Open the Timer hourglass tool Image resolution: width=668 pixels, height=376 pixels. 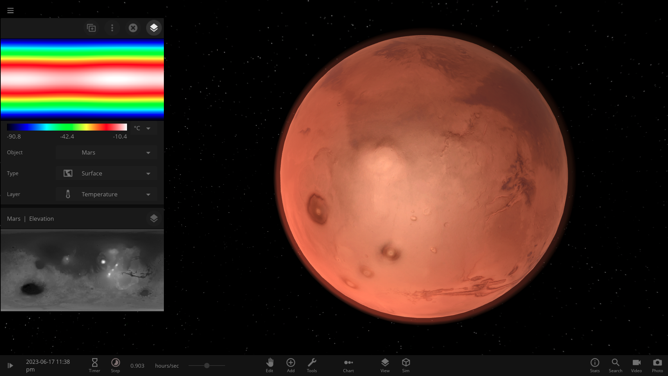point(94,365)
